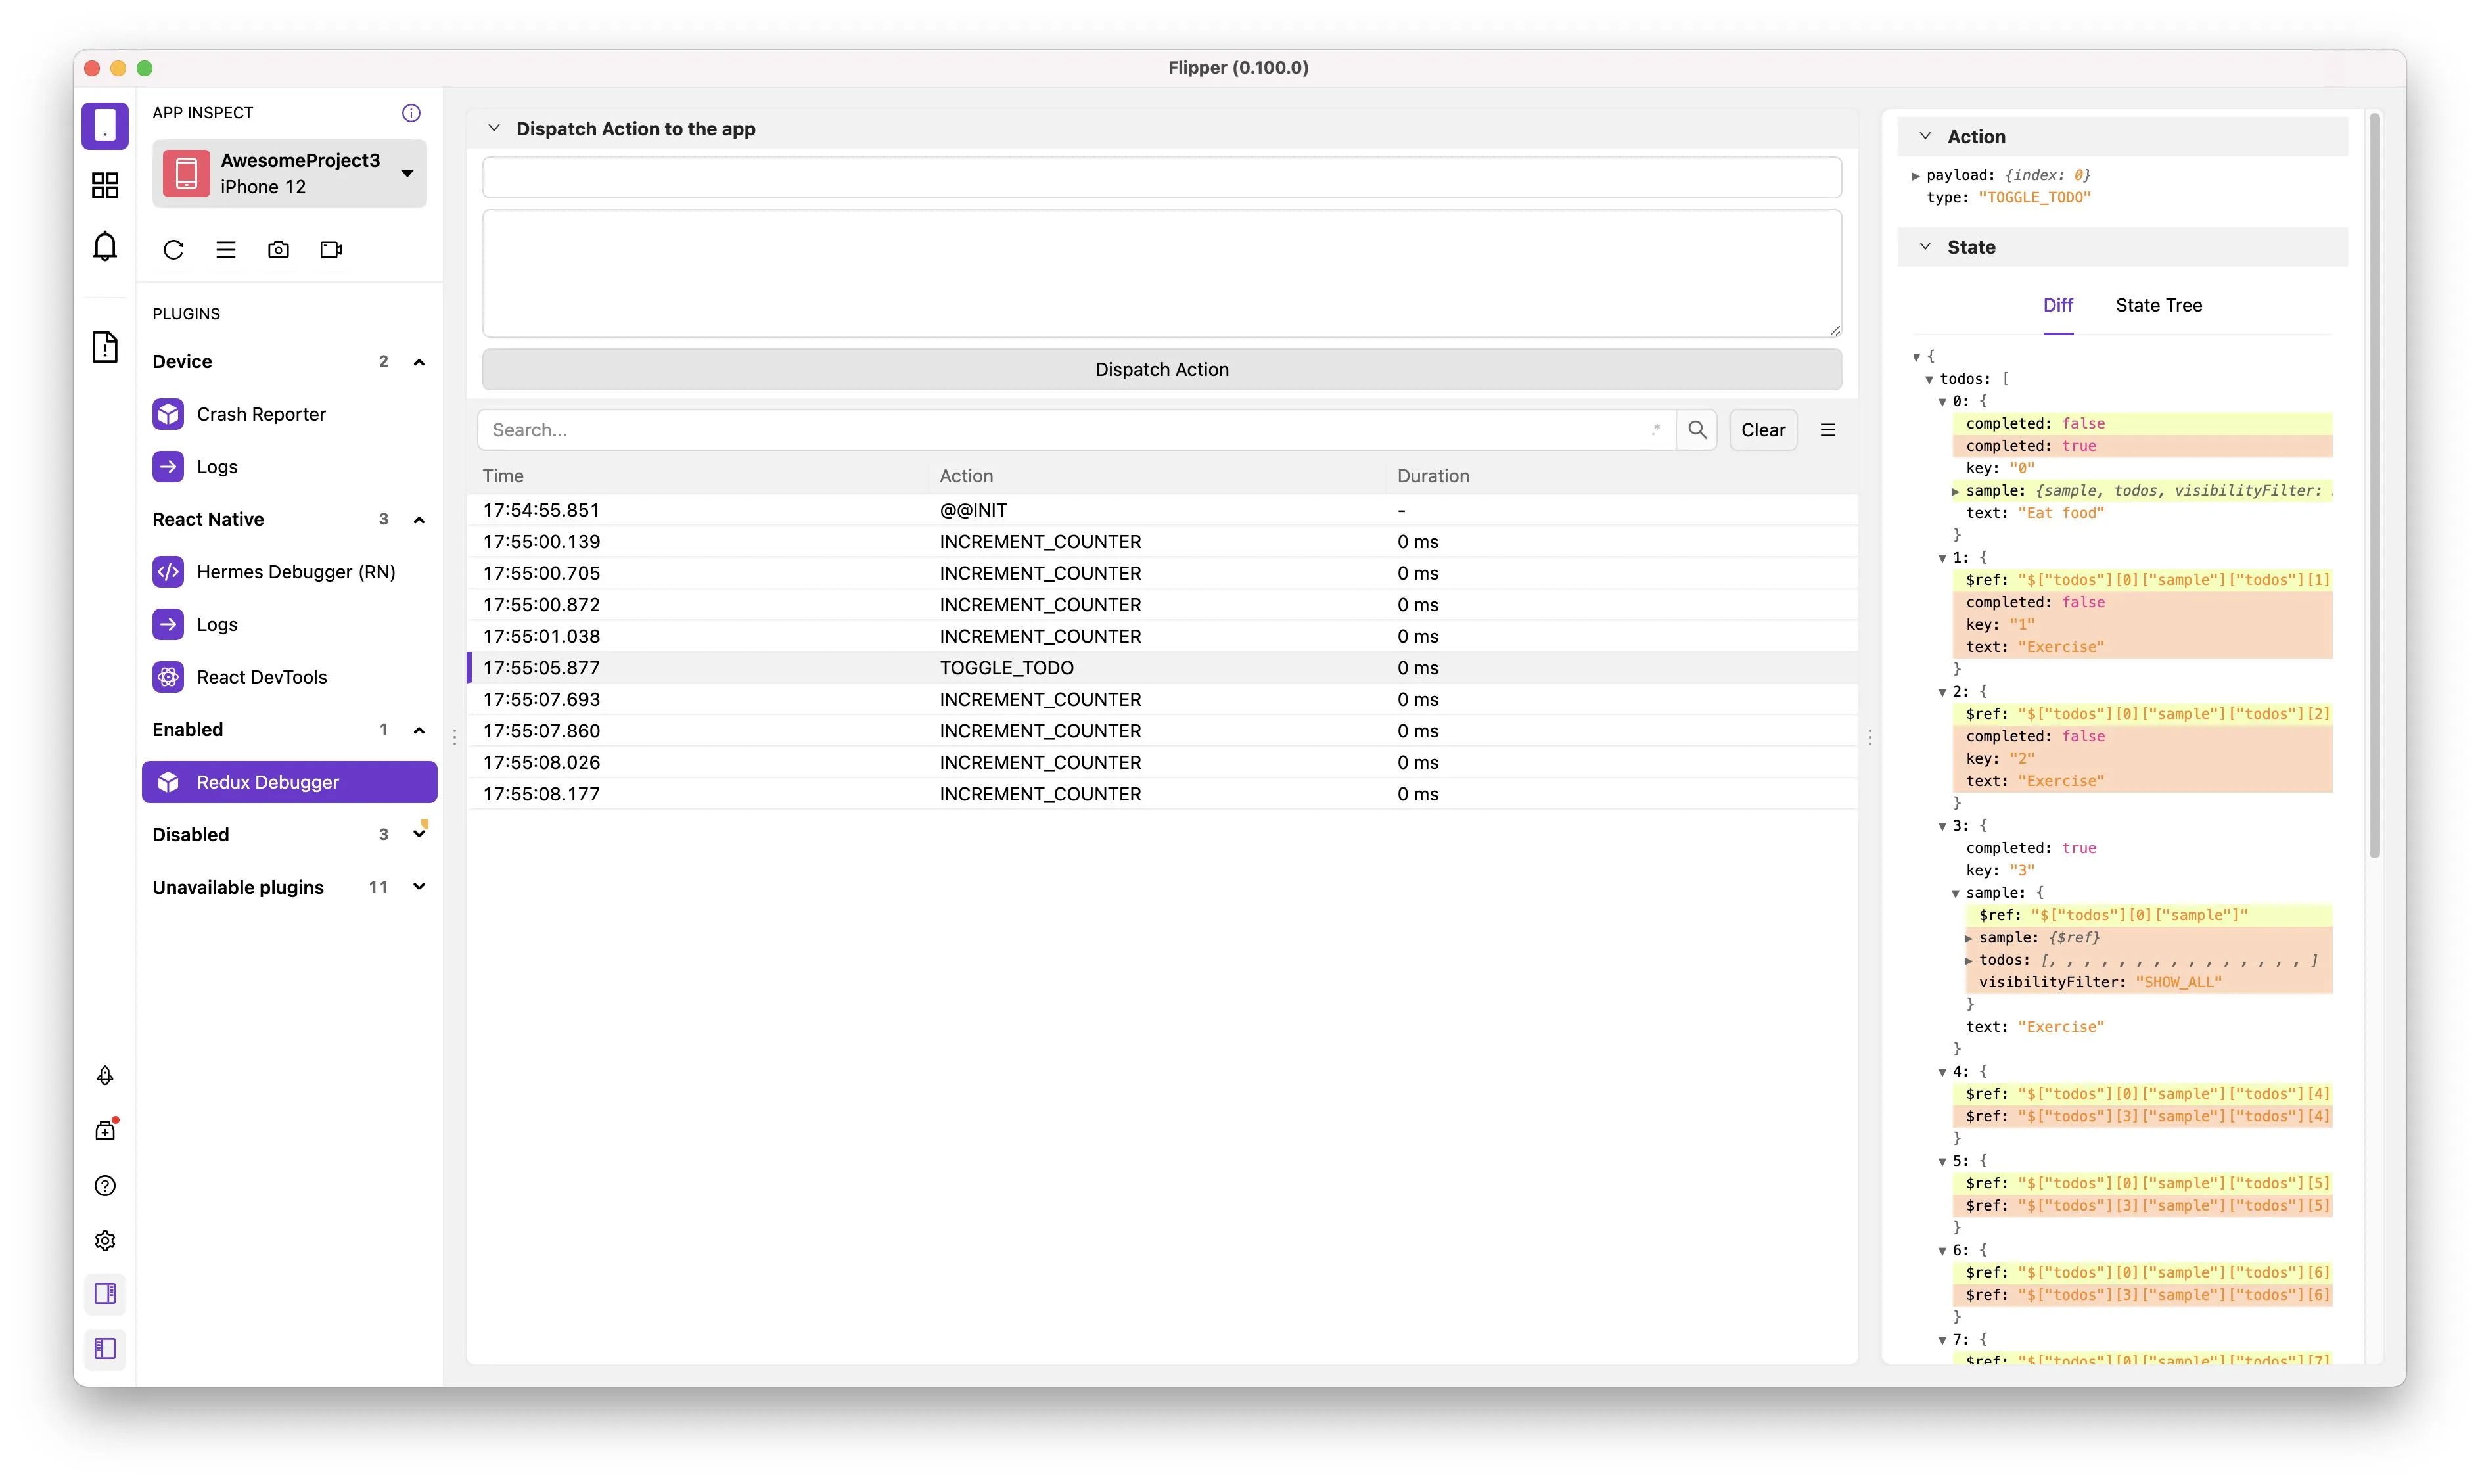The image size is (2480, 1484).
Task: Start screen recording with video icon
Action: point(331,250)
